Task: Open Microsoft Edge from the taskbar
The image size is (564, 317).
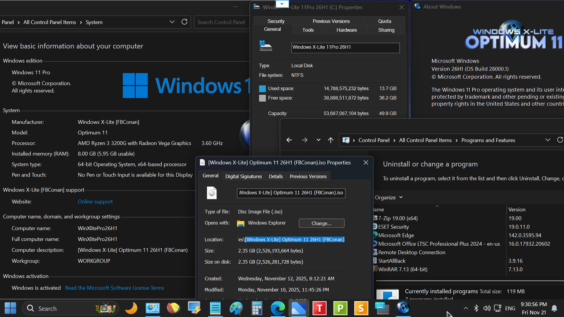Action: [278, 308]
